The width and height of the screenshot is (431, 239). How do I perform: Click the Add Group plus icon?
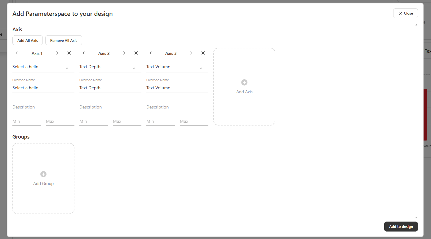pyautogui.click(x=43, y=174)
